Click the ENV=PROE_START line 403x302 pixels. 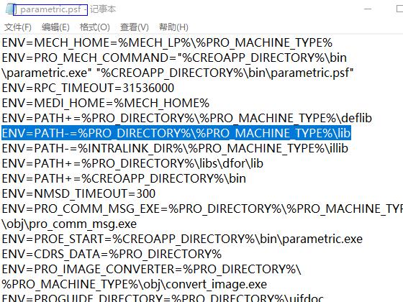[182, 239]
